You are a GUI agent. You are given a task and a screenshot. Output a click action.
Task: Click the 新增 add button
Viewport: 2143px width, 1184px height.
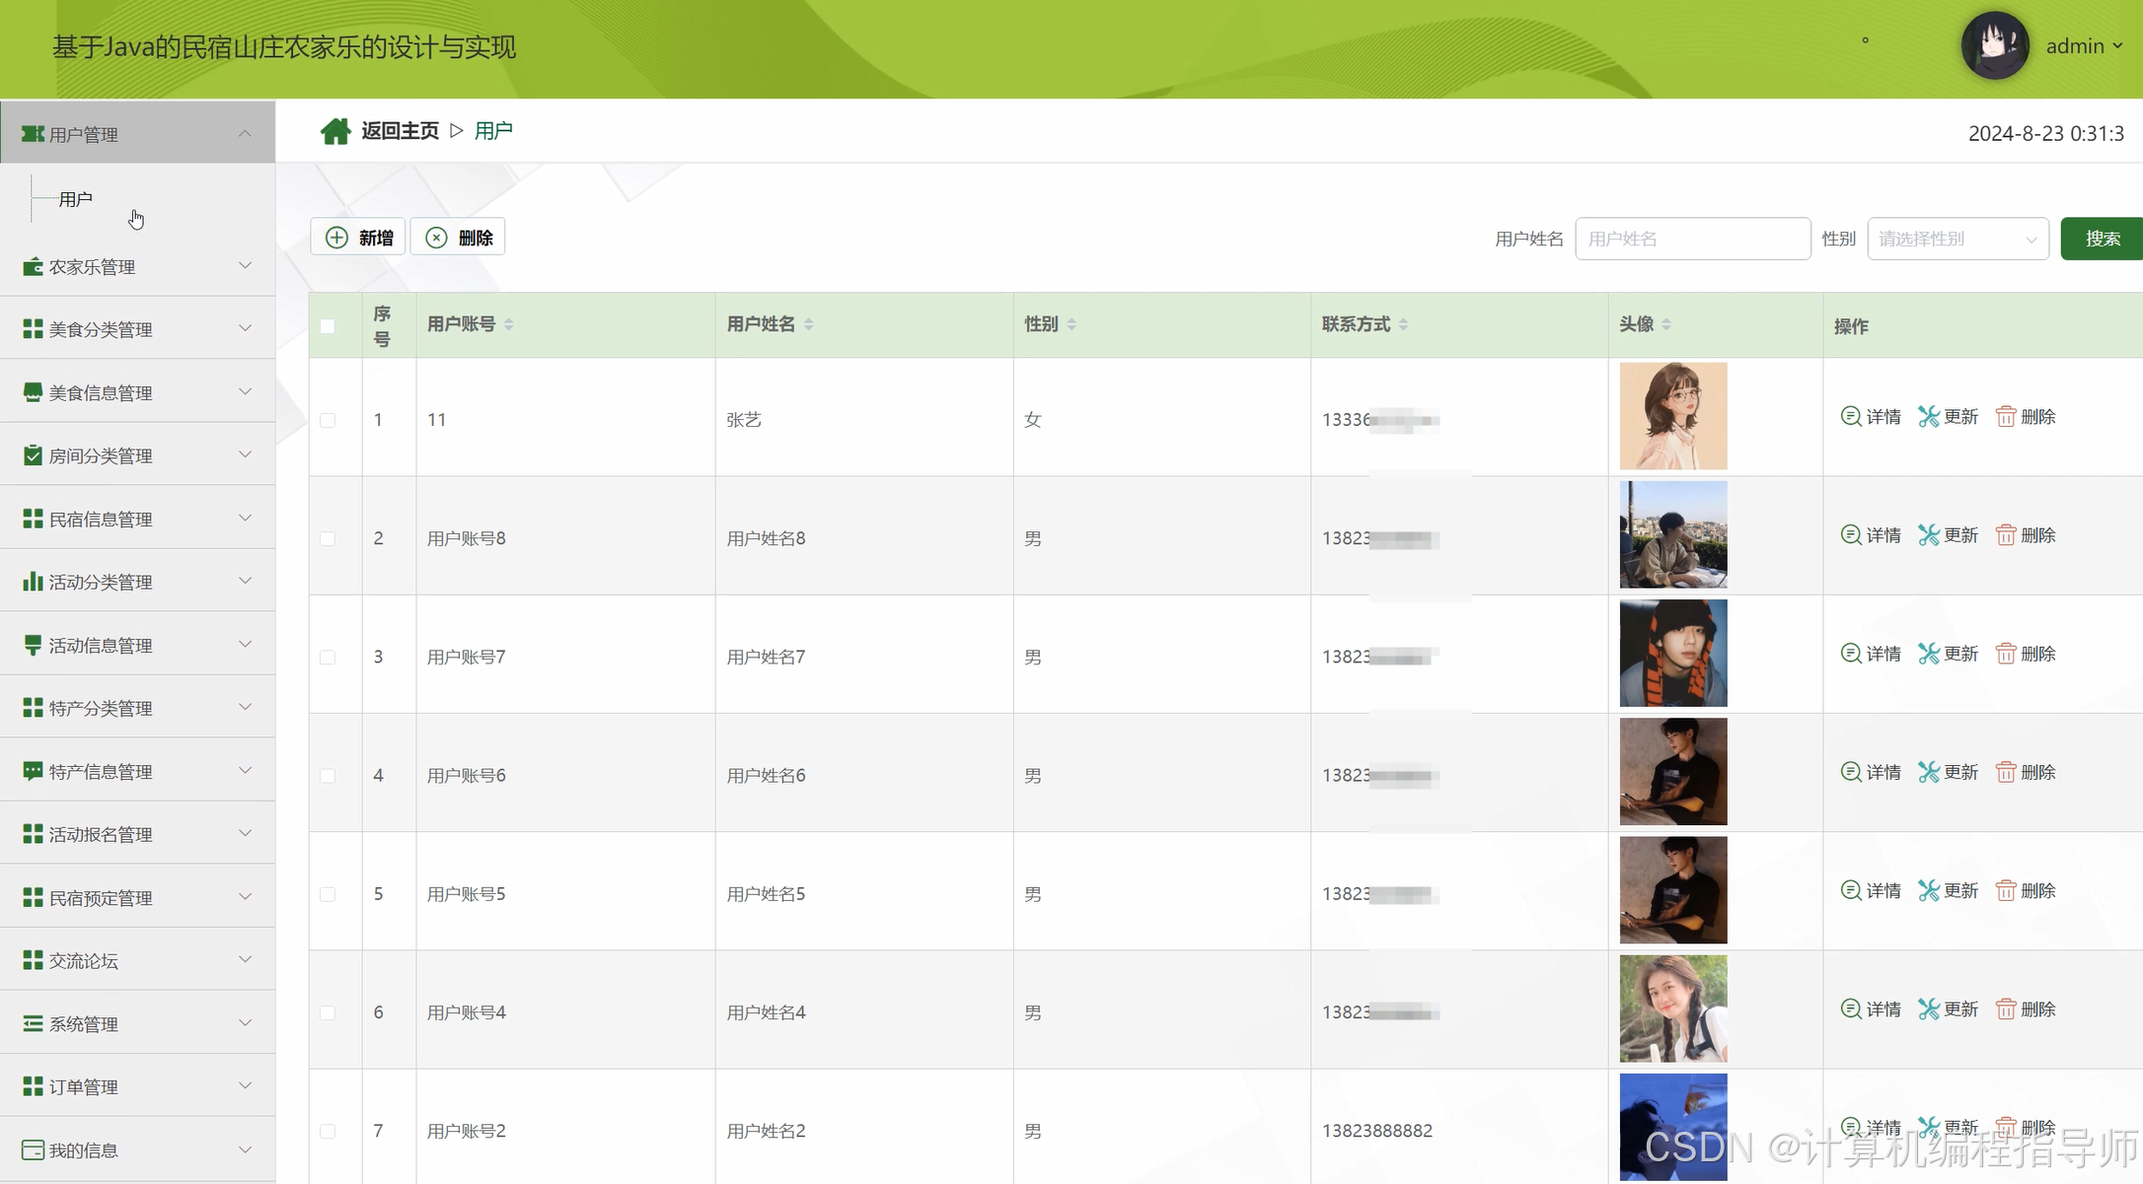coord(358,238)
